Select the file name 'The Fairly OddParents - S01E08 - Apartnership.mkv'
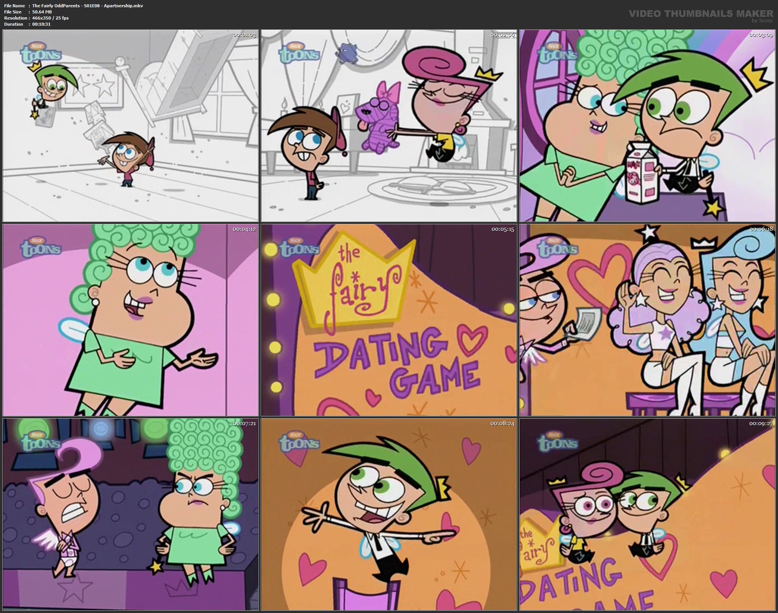The width and height of the screenshot is (778, 613). point(87,6)
